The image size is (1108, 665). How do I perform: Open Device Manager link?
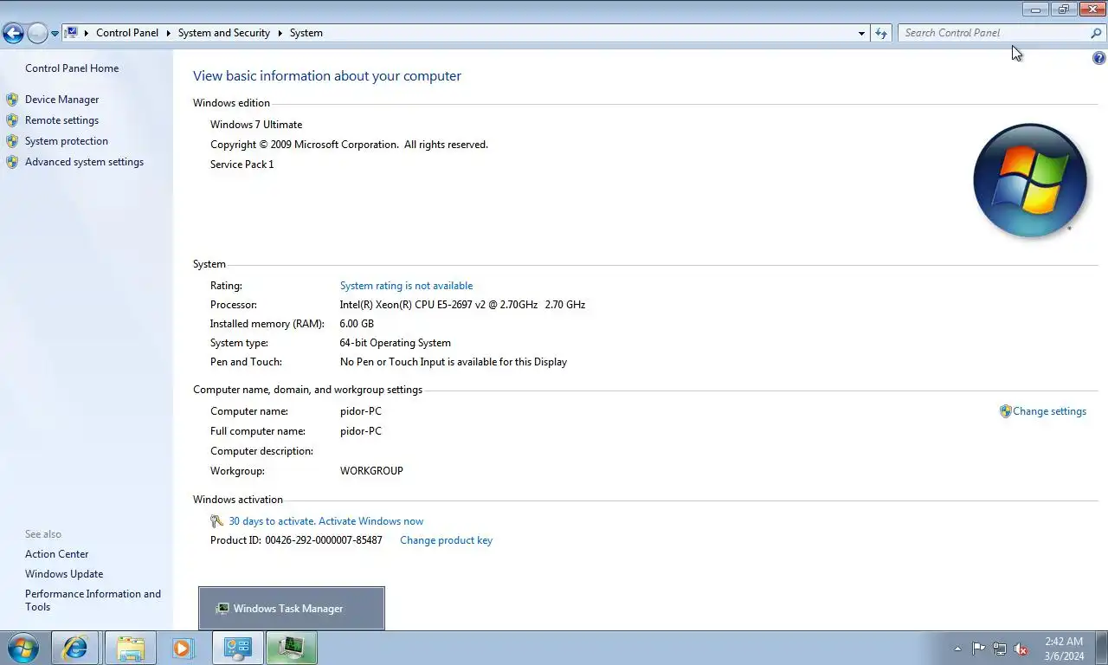(x=61, y=100)
